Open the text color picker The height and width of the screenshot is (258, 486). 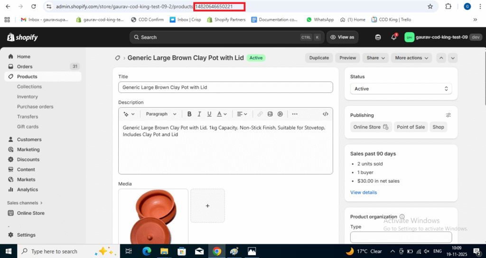222,114
